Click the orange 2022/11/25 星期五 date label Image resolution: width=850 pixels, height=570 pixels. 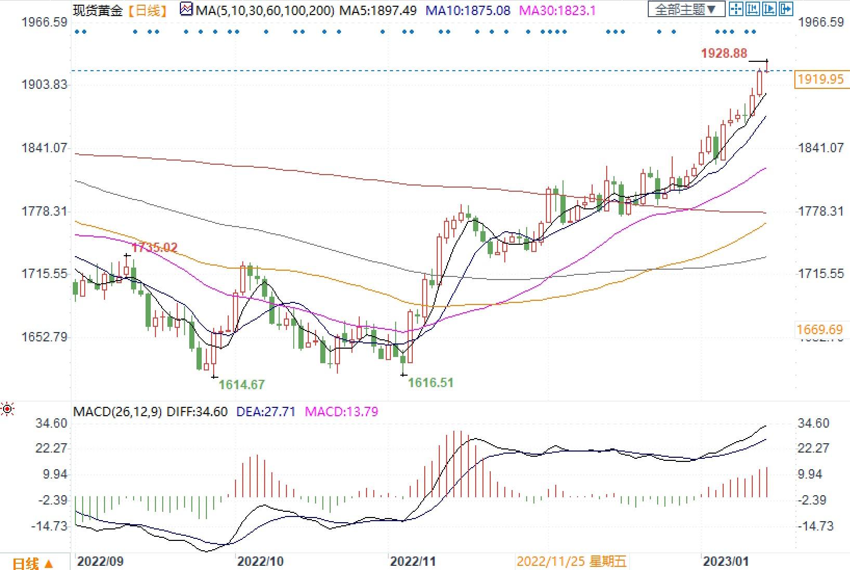click(x=571, y=562)
